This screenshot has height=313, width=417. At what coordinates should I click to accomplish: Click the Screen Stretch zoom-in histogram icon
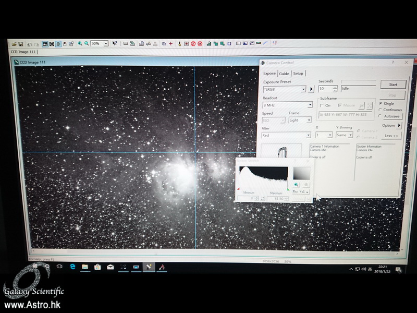(296, 184)
